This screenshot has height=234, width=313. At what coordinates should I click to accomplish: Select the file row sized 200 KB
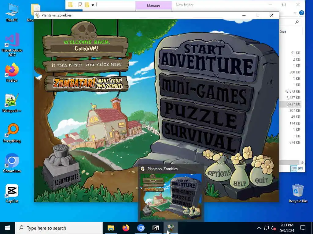click(x=290, y=72)
